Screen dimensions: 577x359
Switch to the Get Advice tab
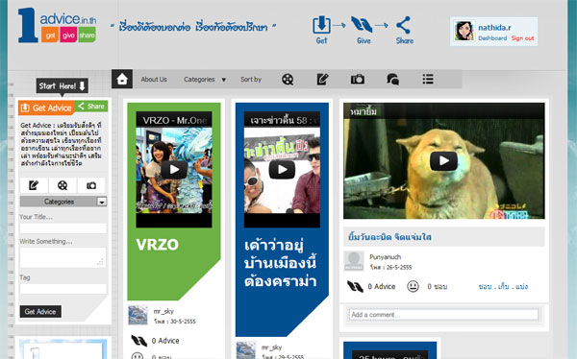click(47, 108)
